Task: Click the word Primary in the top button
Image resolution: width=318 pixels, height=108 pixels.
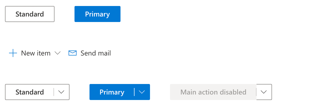Action: click(x=97, y=14)
